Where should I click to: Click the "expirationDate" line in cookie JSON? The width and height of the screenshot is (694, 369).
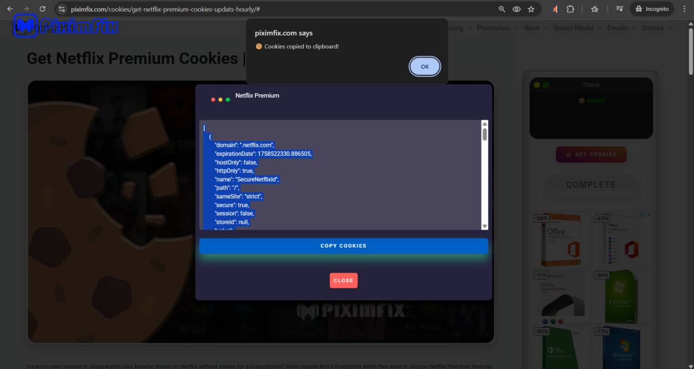pyautogui.click(x=264, y=154)
